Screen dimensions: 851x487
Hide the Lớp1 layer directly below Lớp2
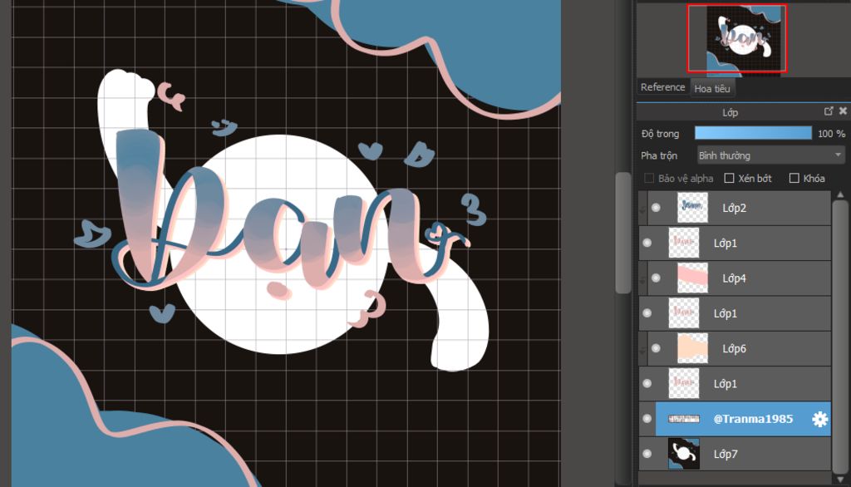point(647,243)
